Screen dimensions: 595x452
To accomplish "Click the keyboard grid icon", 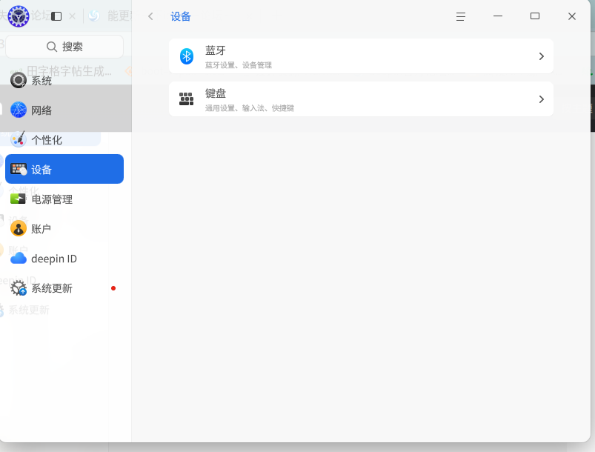I will tap(186, 99).
